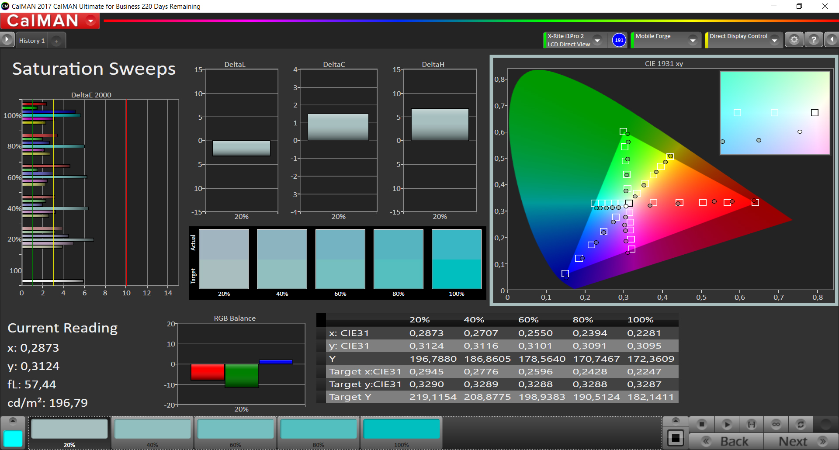
Task: Click the continuous read infinity icon
Action: click(776, 424)
